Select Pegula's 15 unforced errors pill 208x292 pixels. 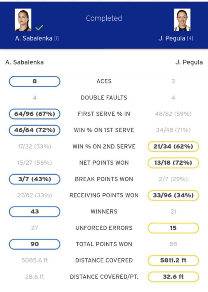point(173,228)
